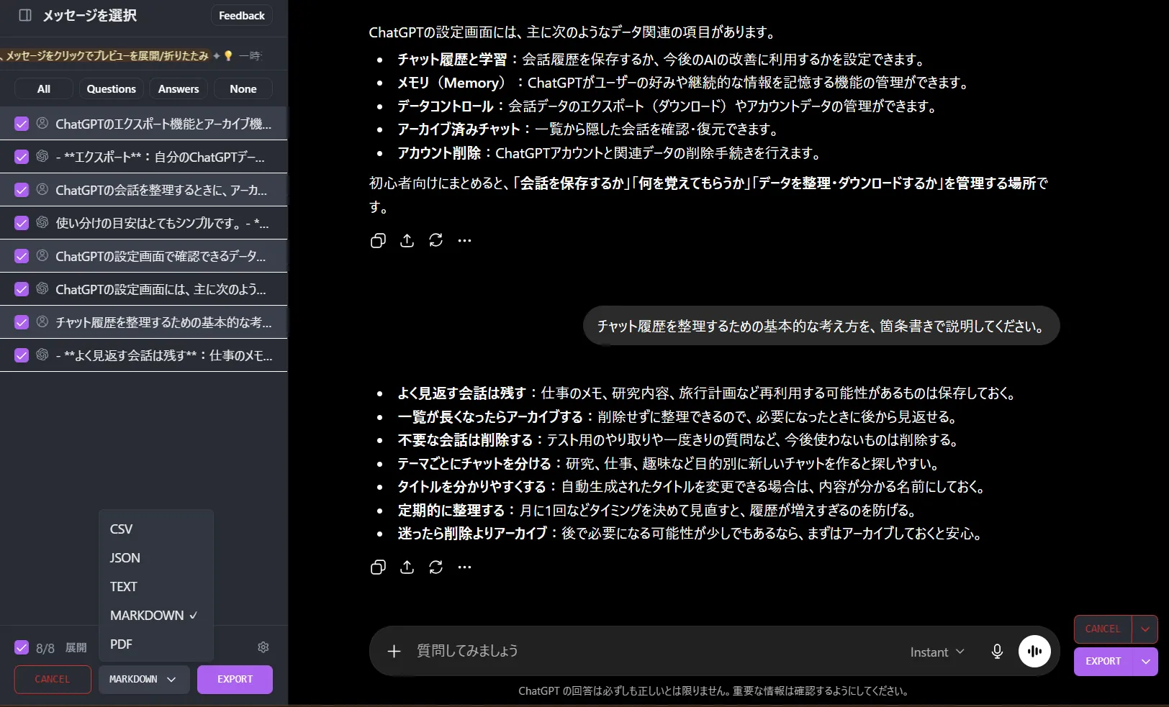Choose PDF from the format menu

[x=121, y=644]
